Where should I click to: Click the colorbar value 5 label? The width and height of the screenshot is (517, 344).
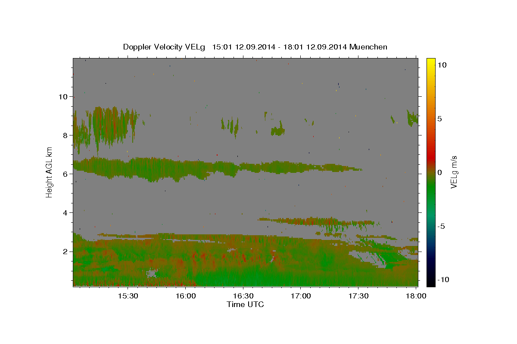[440, 119]
